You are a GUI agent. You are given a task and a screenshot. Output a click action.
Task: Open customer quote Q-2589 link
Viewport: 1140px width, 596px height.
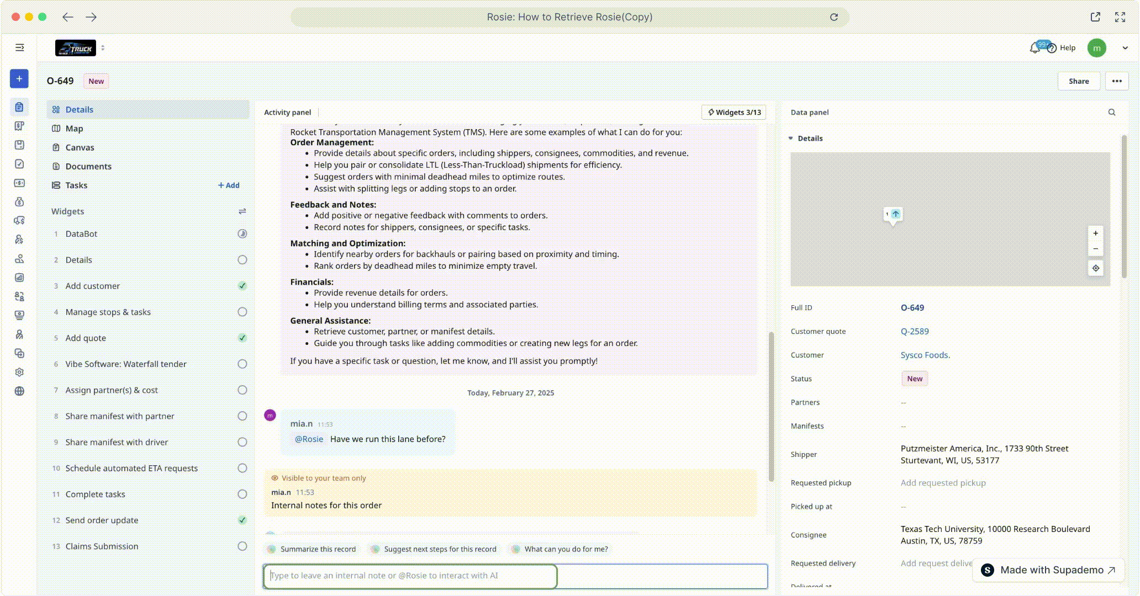pos(914,331)
